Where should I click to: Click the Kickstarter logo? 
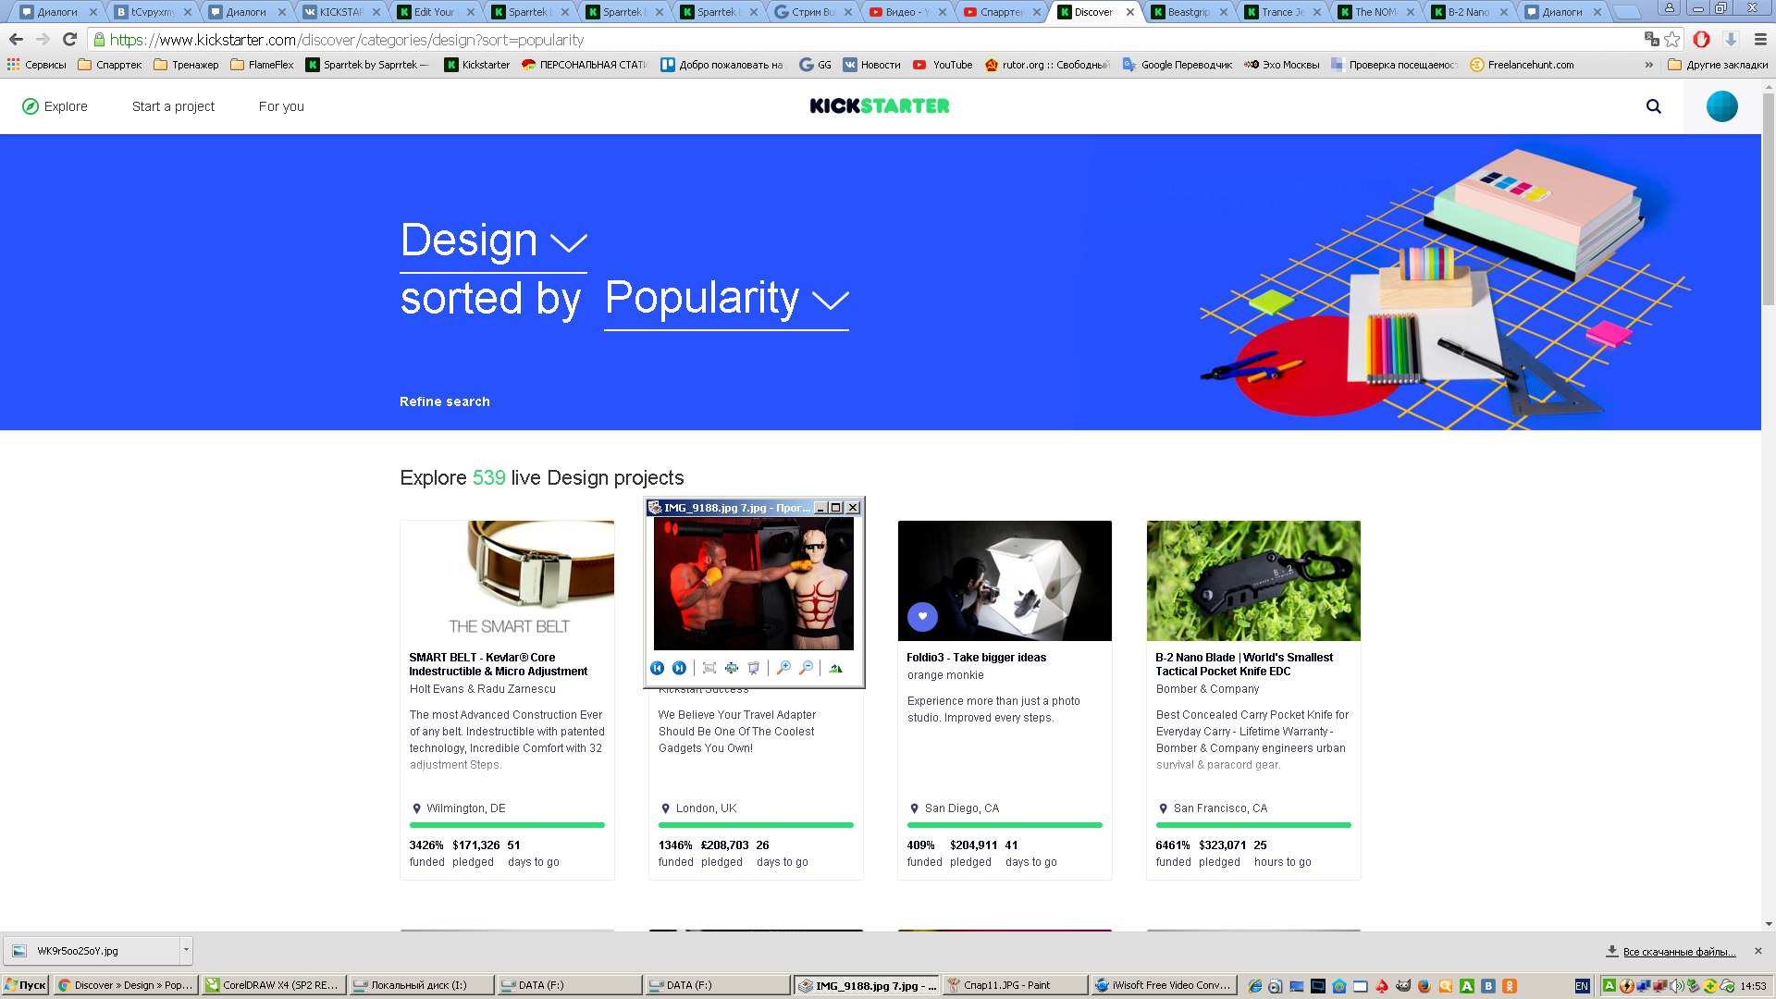[880, 105]
